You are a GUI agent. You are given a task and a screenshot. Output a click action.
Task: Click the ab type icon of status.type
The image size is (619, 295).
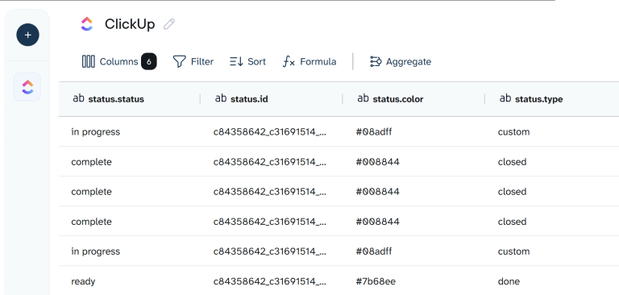[x=505, y=98]
